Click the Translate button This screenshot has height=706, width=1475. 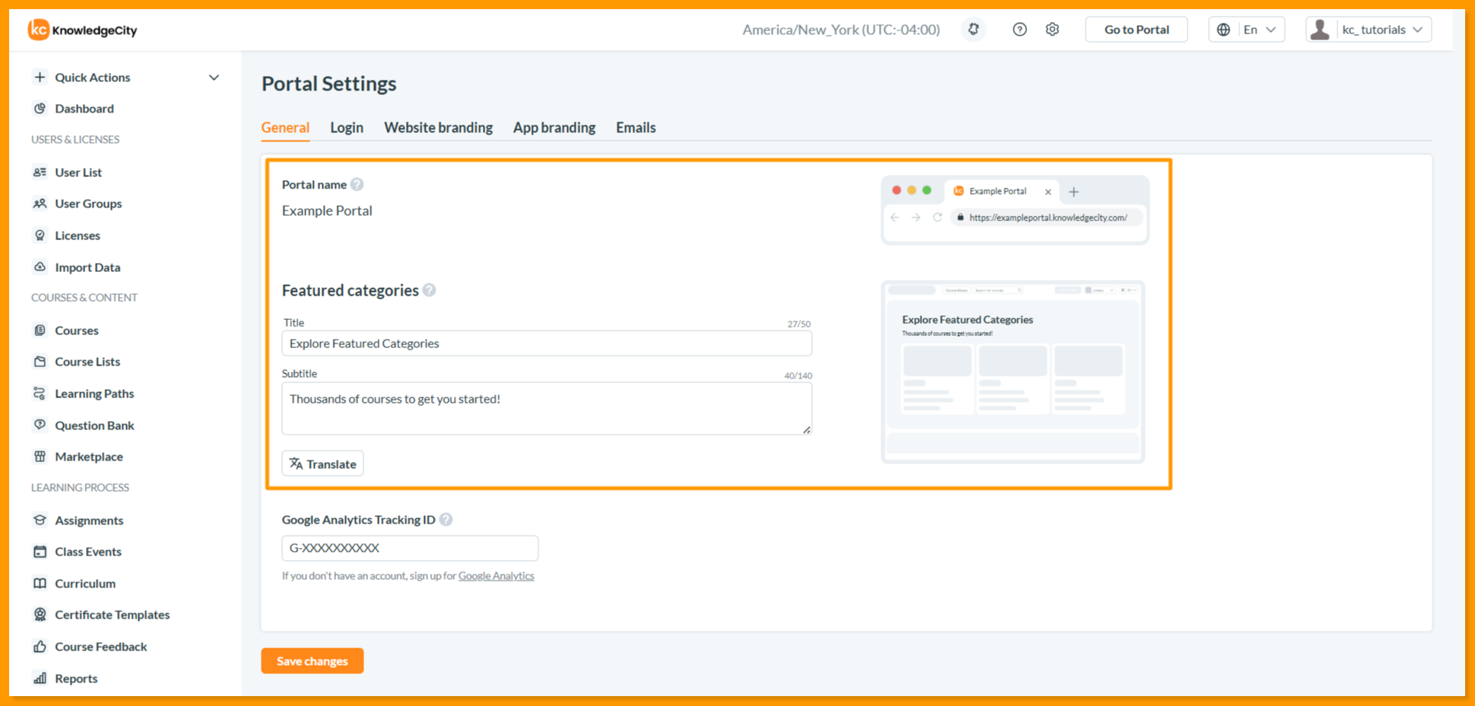pos(322,464)
